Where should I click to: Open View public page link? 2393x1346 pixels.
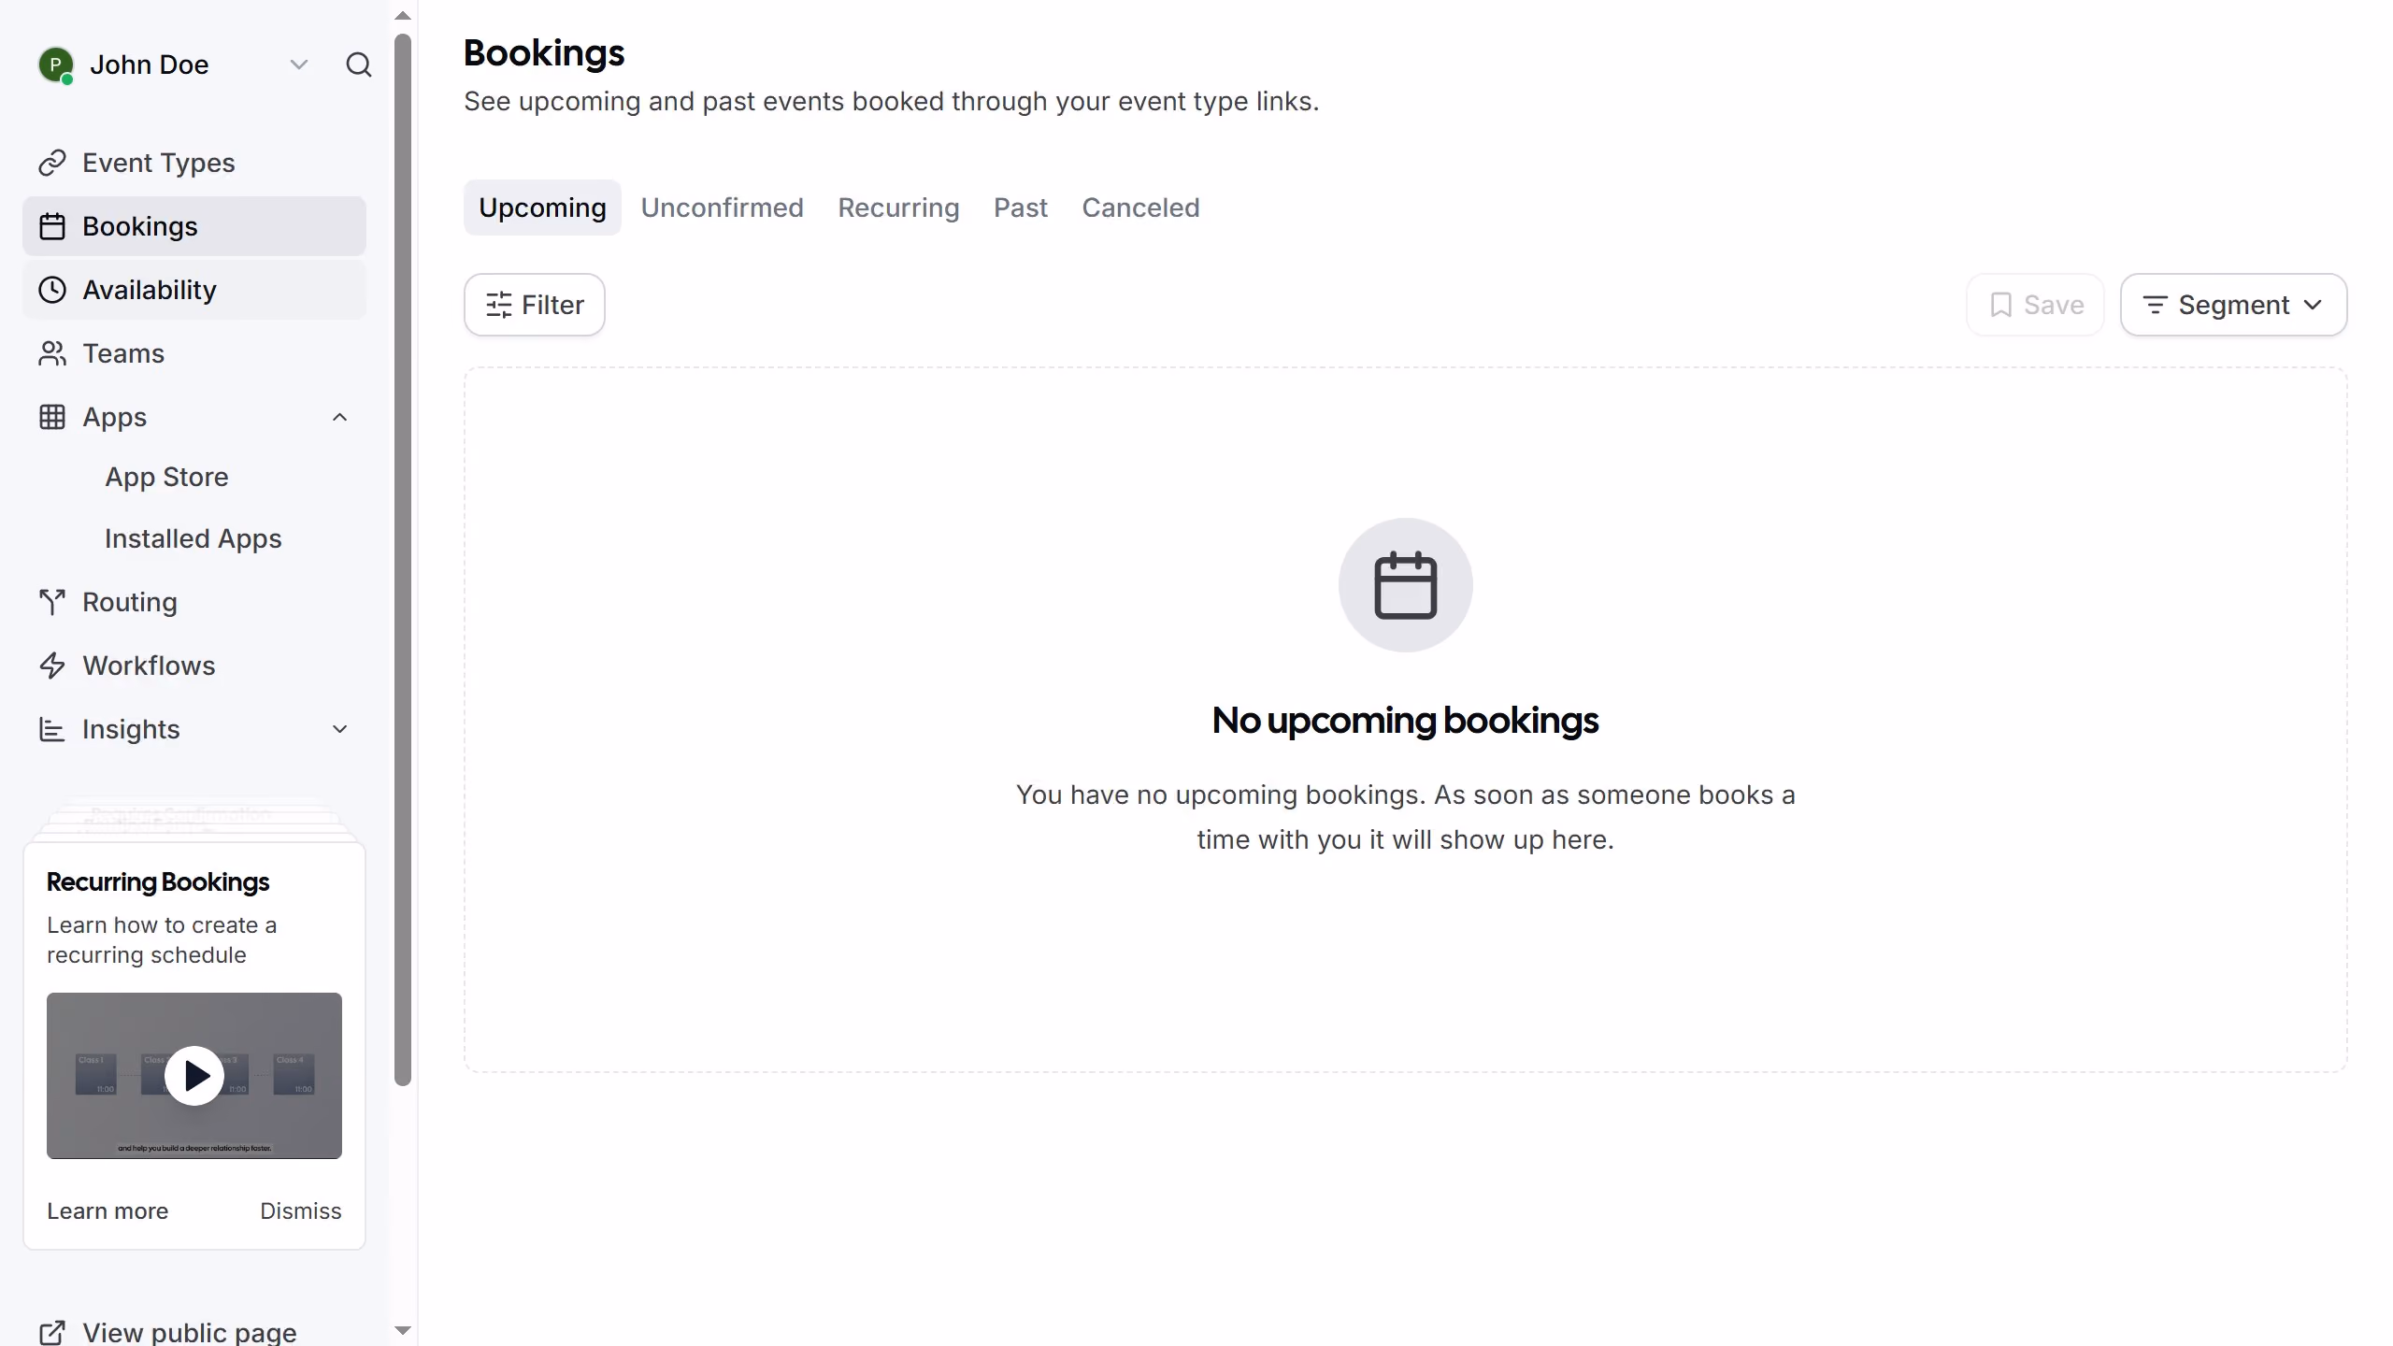click(189, 1332)
